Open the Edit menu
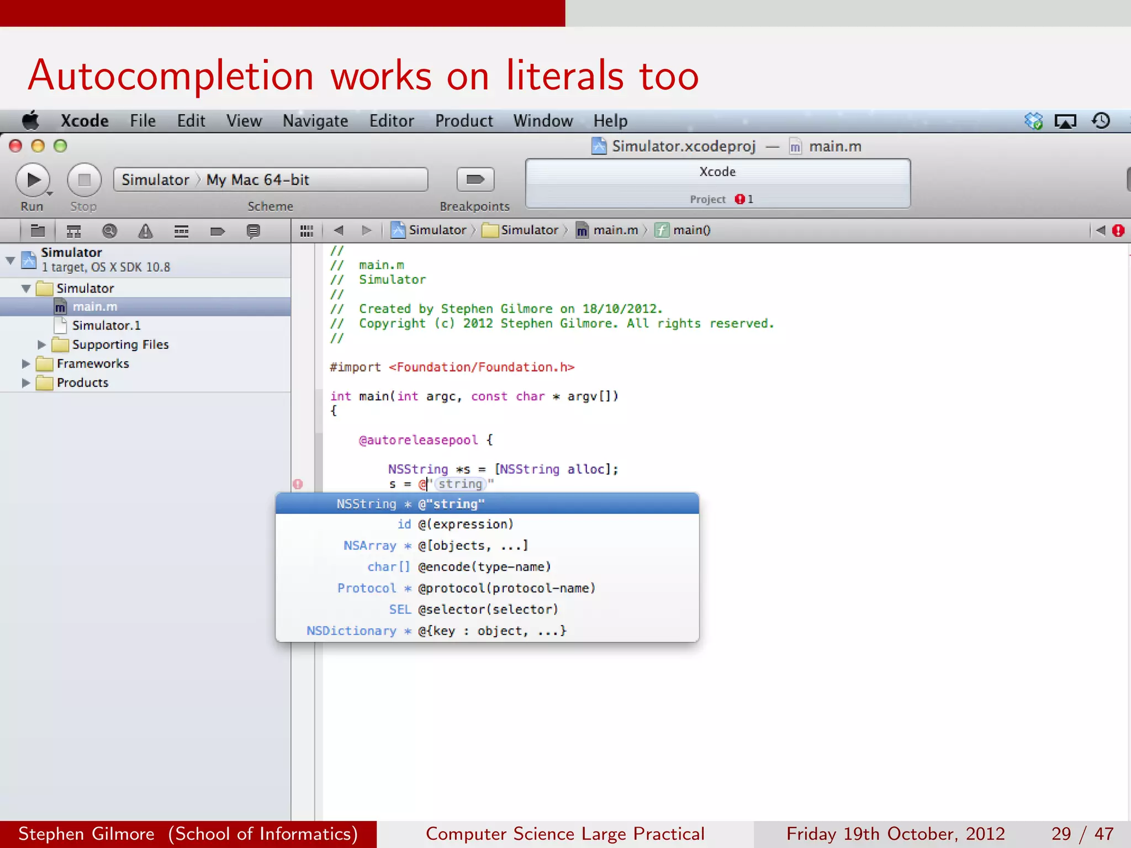Screen dimensions: 1131x848 coord(191,120)
